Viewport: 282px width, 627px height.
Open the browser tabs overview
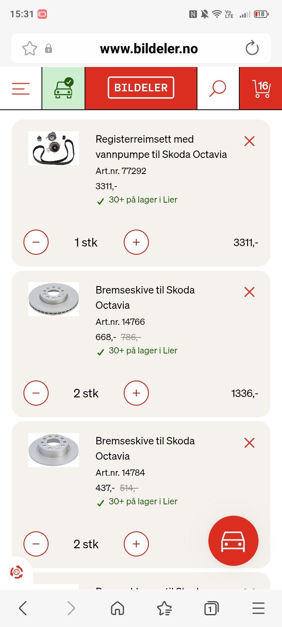click(x=211, y=609)
